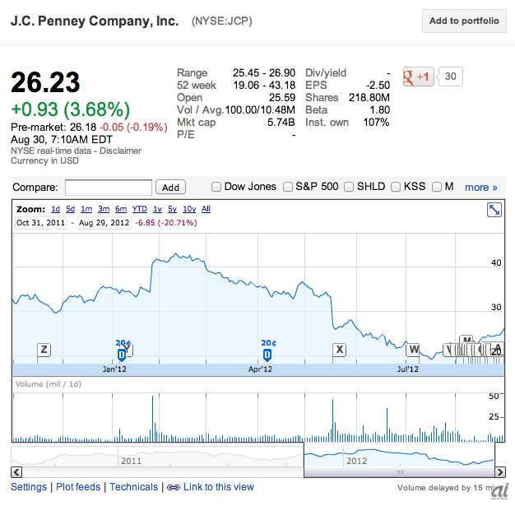Click the Apr'12 dividend marker

[267, 354]
